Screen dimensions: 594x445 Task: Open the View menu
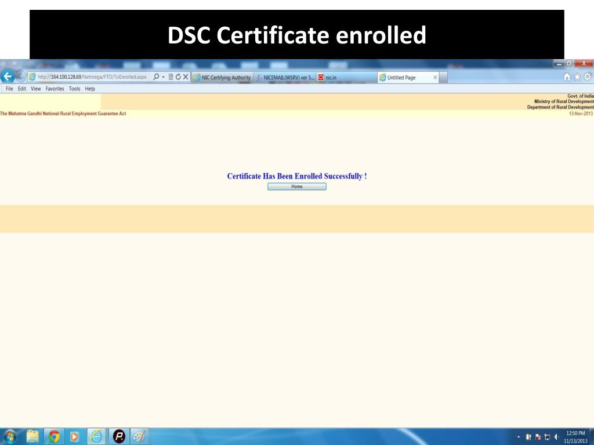(35, 89)
